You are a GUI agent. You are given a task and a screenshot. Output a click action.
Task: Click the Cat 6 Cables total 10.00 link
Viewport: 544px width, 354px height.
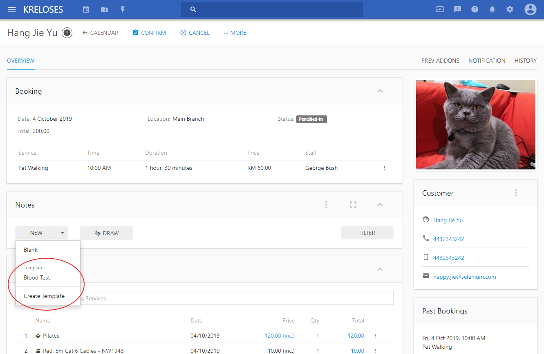(358, 351)
